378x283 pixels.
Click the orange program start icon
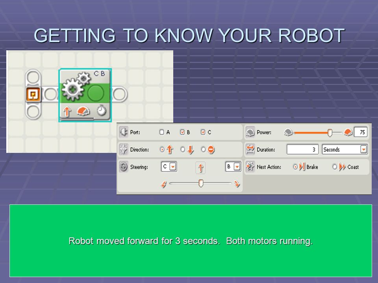tap(33, 94)
